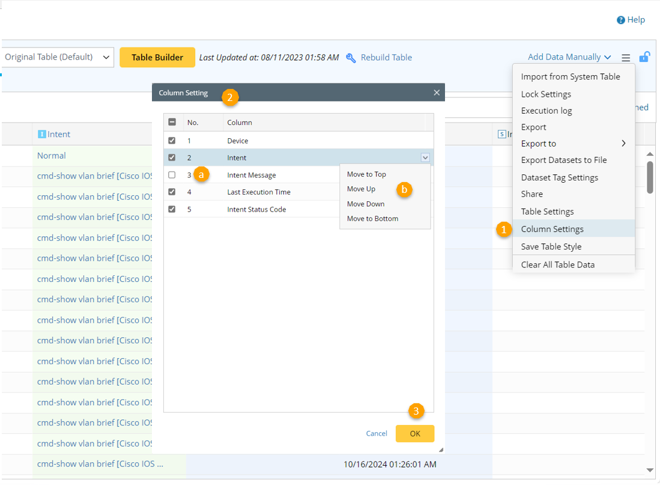Screen dimensions: 660x485
Task: Open the hamburger menu icon
Action: point(626,58)
